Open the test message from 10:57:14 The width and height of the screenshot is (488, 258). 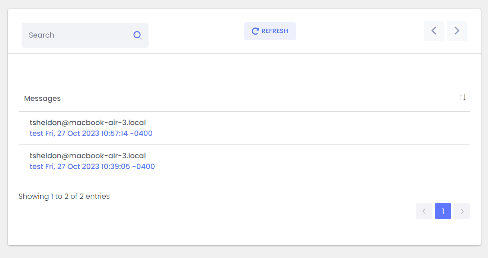pos(91,133)
